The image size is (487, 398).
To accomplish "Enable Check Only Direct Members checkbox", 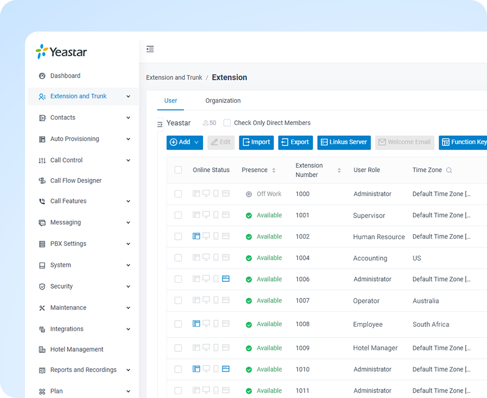I will click(227, 123).
